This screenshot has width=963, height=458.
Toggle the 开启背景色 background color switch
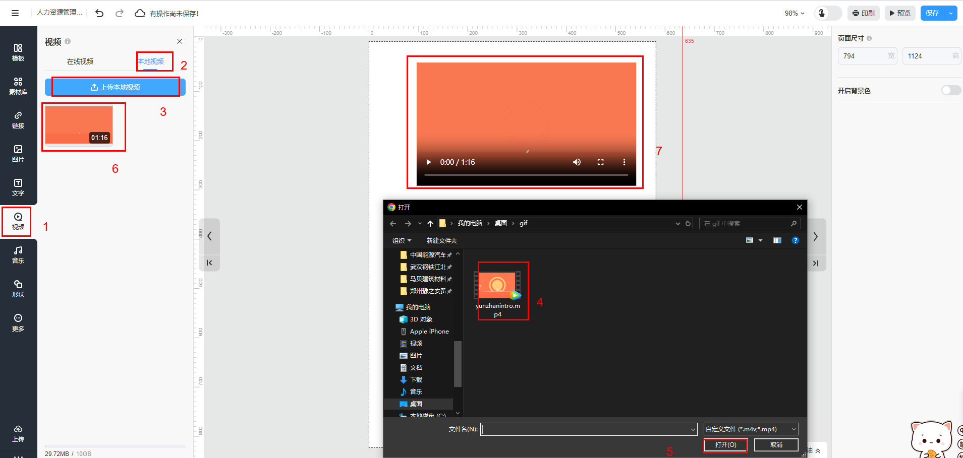tap(950, 90)
